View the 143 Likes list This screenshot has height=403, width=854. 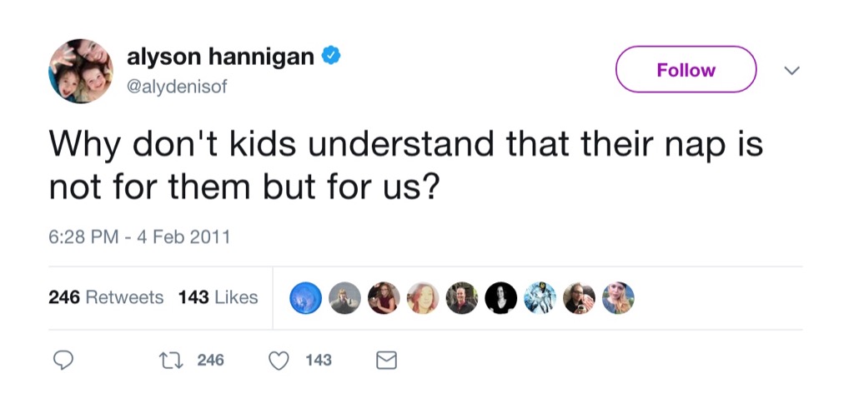218,297
